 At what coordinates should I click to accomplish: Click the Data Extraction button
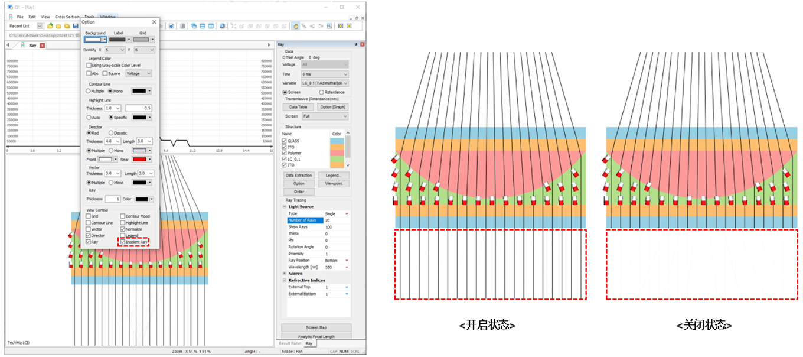(x=298, y=176)
